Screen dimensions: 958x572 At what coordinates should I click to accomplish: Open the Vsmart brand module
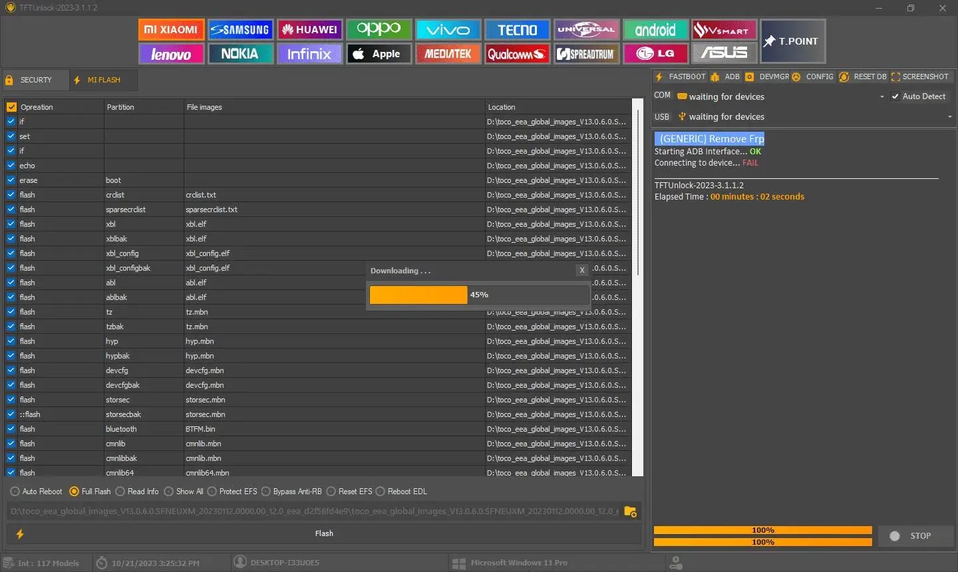[724, 29]
